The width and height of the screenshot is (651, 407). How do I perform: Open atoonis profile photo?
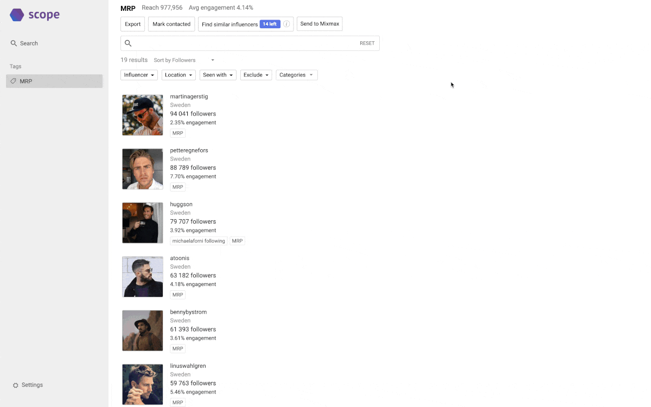click(x=143, y=277)
